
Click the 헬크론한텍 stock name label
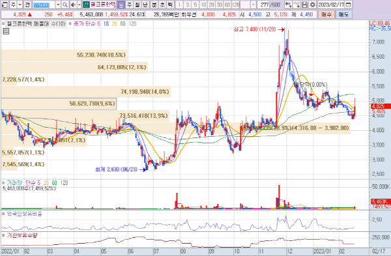click(x=103, y=5)
